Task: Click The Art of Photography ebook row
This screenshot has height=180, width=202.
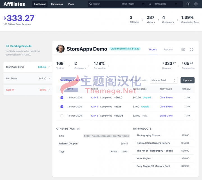Action: tap(163, 151)
